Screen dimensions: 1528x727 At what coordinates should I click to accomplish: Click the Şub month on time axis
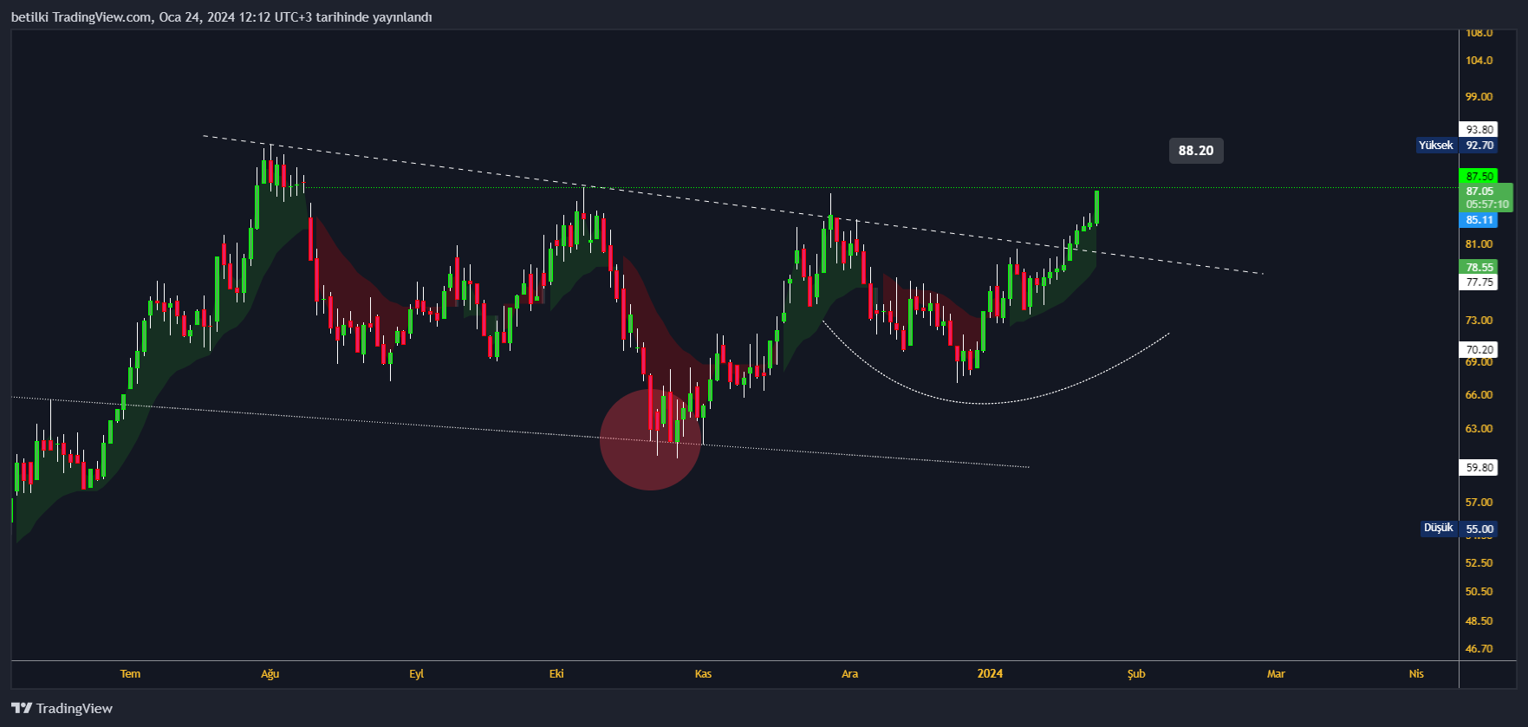pos(1136,674)
